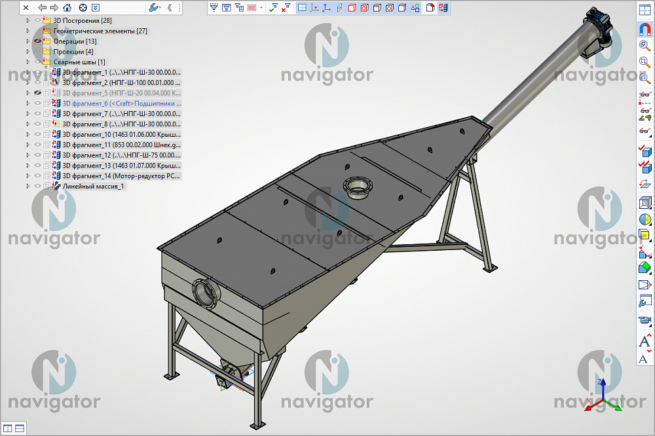Viewport: 655px width, 436px height.
Task: Select the wireframe cube render style icon
Action: click(x=645, y=203)
